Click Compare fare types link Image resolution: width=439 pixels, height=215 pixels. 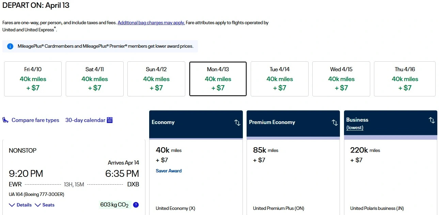tap(35, 120)
